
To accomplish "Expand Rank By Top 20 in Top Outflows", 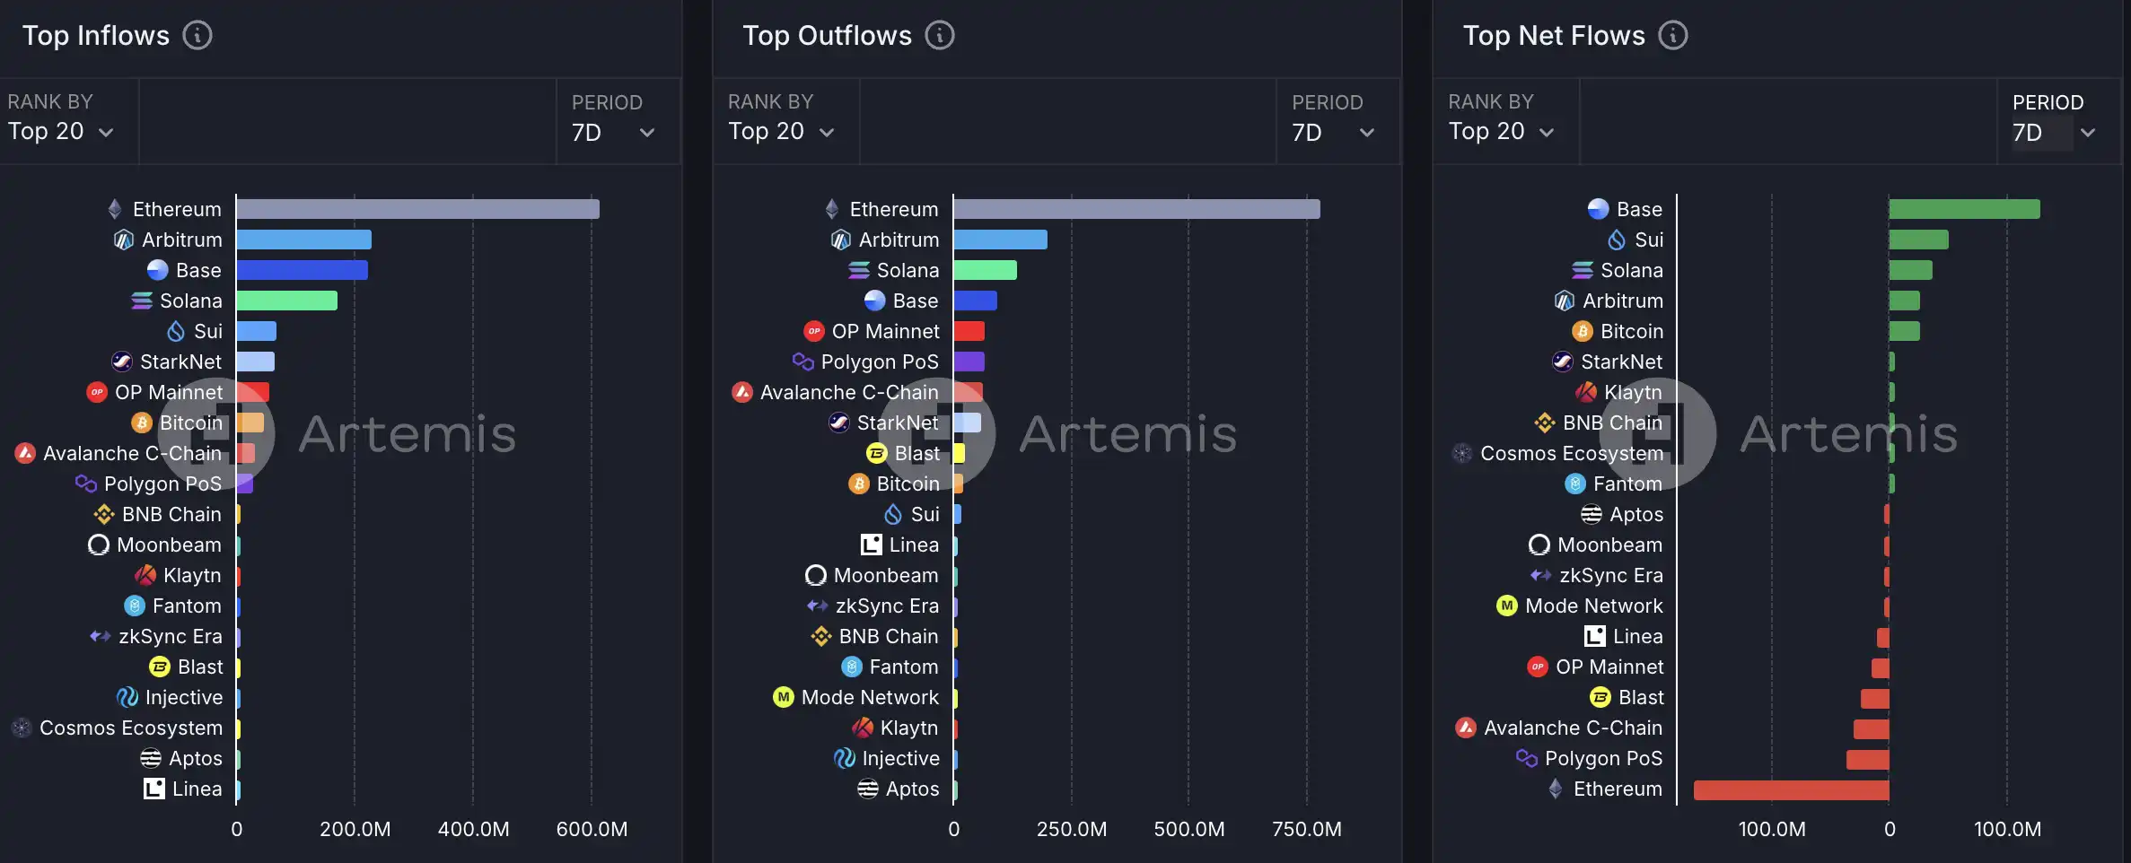I will pyautogui.click(x=781, y=132).
